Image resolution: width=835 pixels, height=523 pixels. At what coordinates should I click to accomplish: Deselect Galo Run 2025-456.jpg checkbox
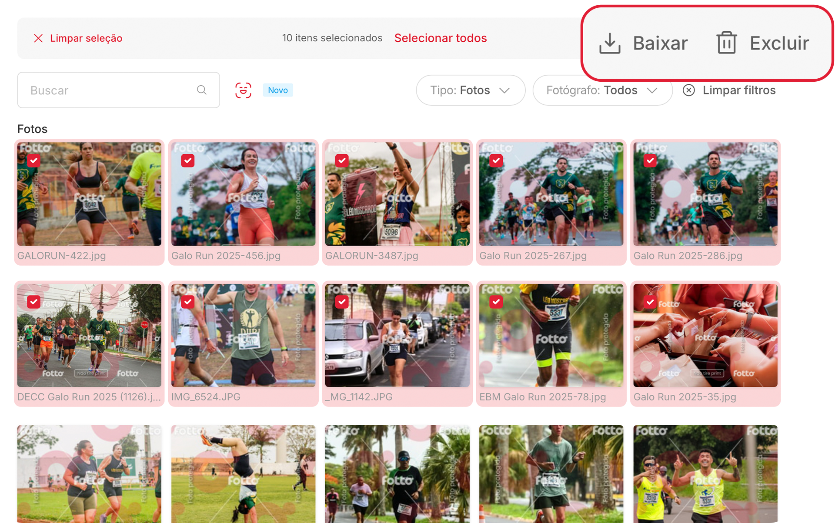(188, 161)
